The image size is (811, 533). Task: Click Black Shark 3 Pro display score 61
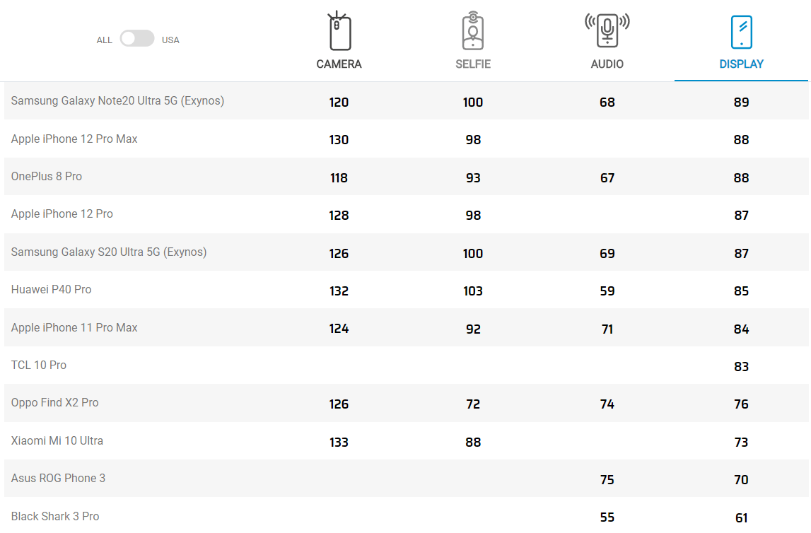click(x=741, y=518)
